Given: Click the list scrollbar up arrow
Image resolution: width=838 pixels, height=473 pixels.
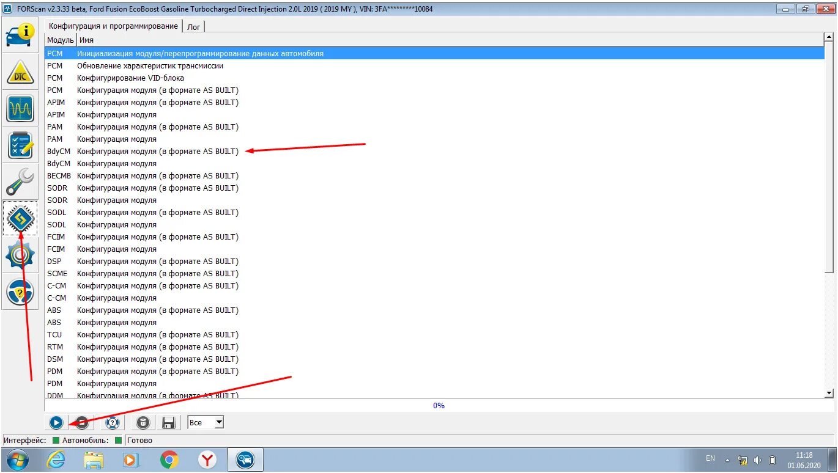Looking at the screenshot, I should (829, 38).
